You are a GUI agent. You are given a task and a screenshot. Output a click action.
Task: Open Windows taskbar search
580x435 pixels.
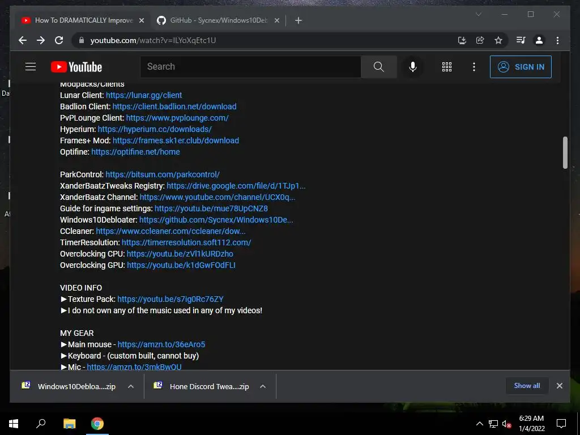(x=41, y=424)
